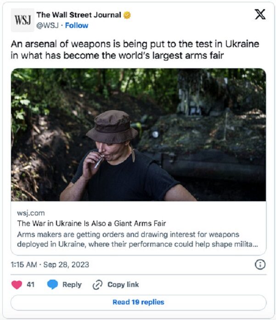Click the tweet text about arsenal of weapons
The width and height of the screenshot is (276, 320).
tap(135, 50)
